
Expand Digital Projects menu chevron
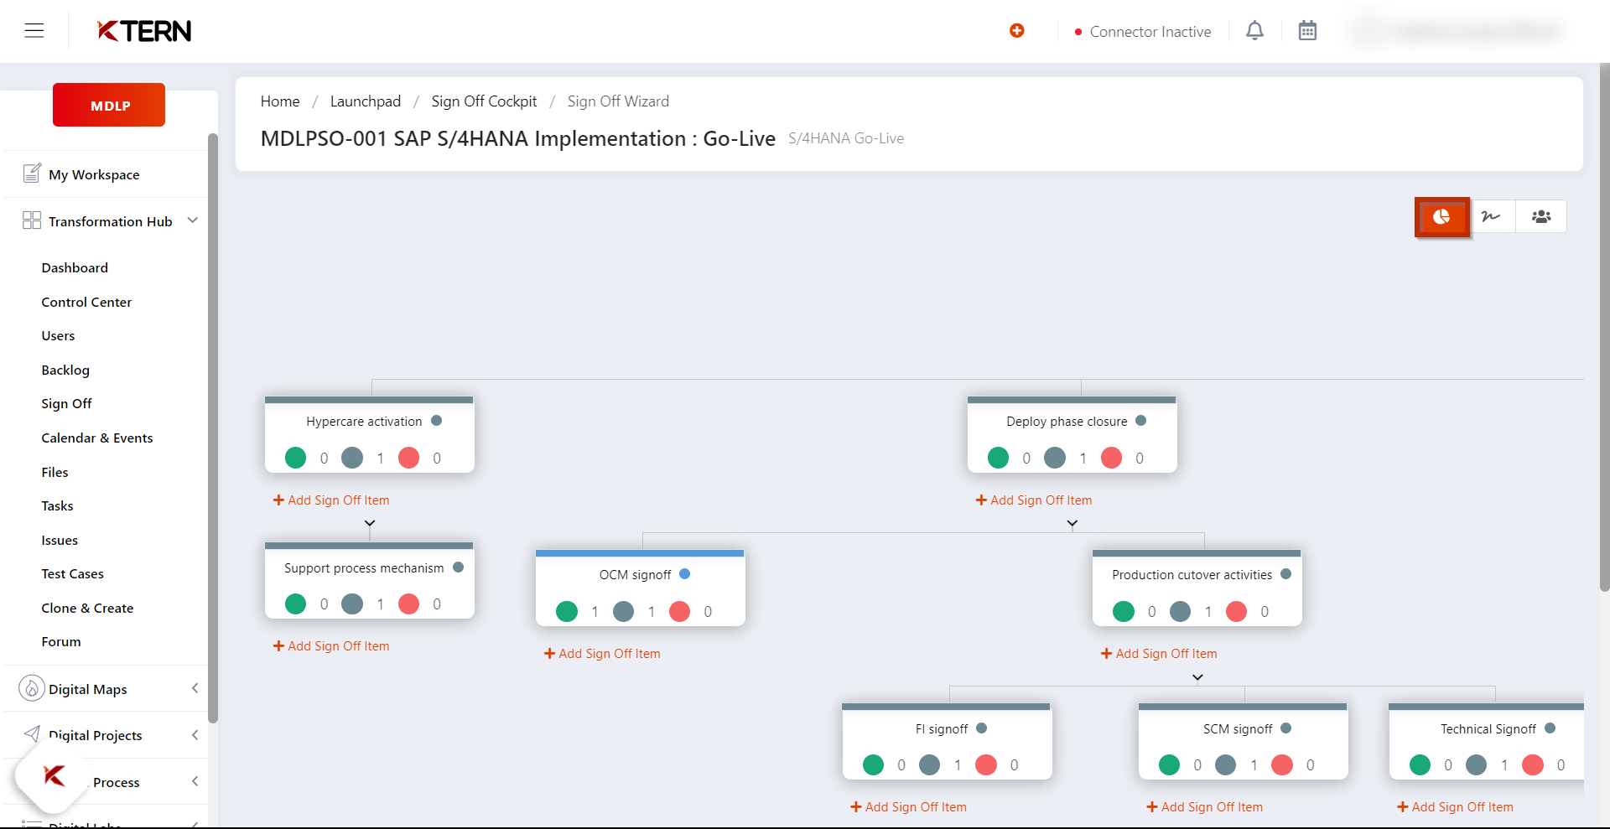[195, 735]
